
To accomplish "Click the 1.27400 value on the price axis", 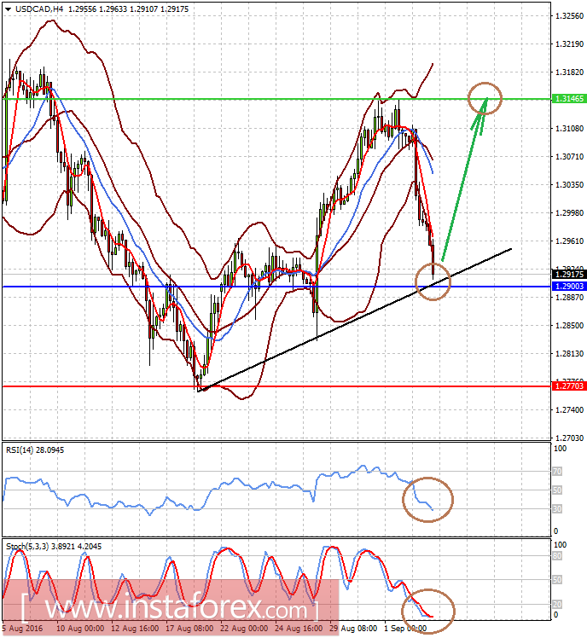I will (x=569, y=410).
